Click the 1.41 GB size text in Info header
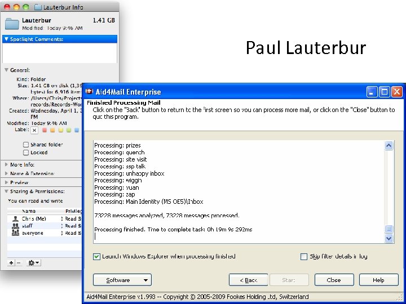406x304 pixels. pos(104,20)
